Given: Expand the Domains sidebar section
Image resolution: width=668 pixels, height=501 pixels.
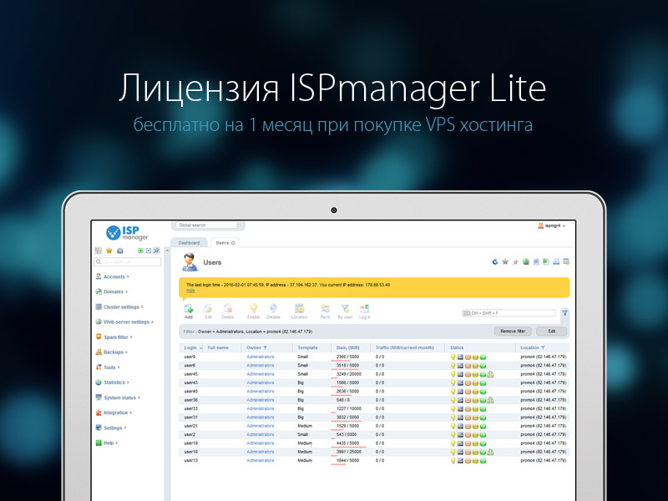Looking at the screenshot, I should 112,291.
